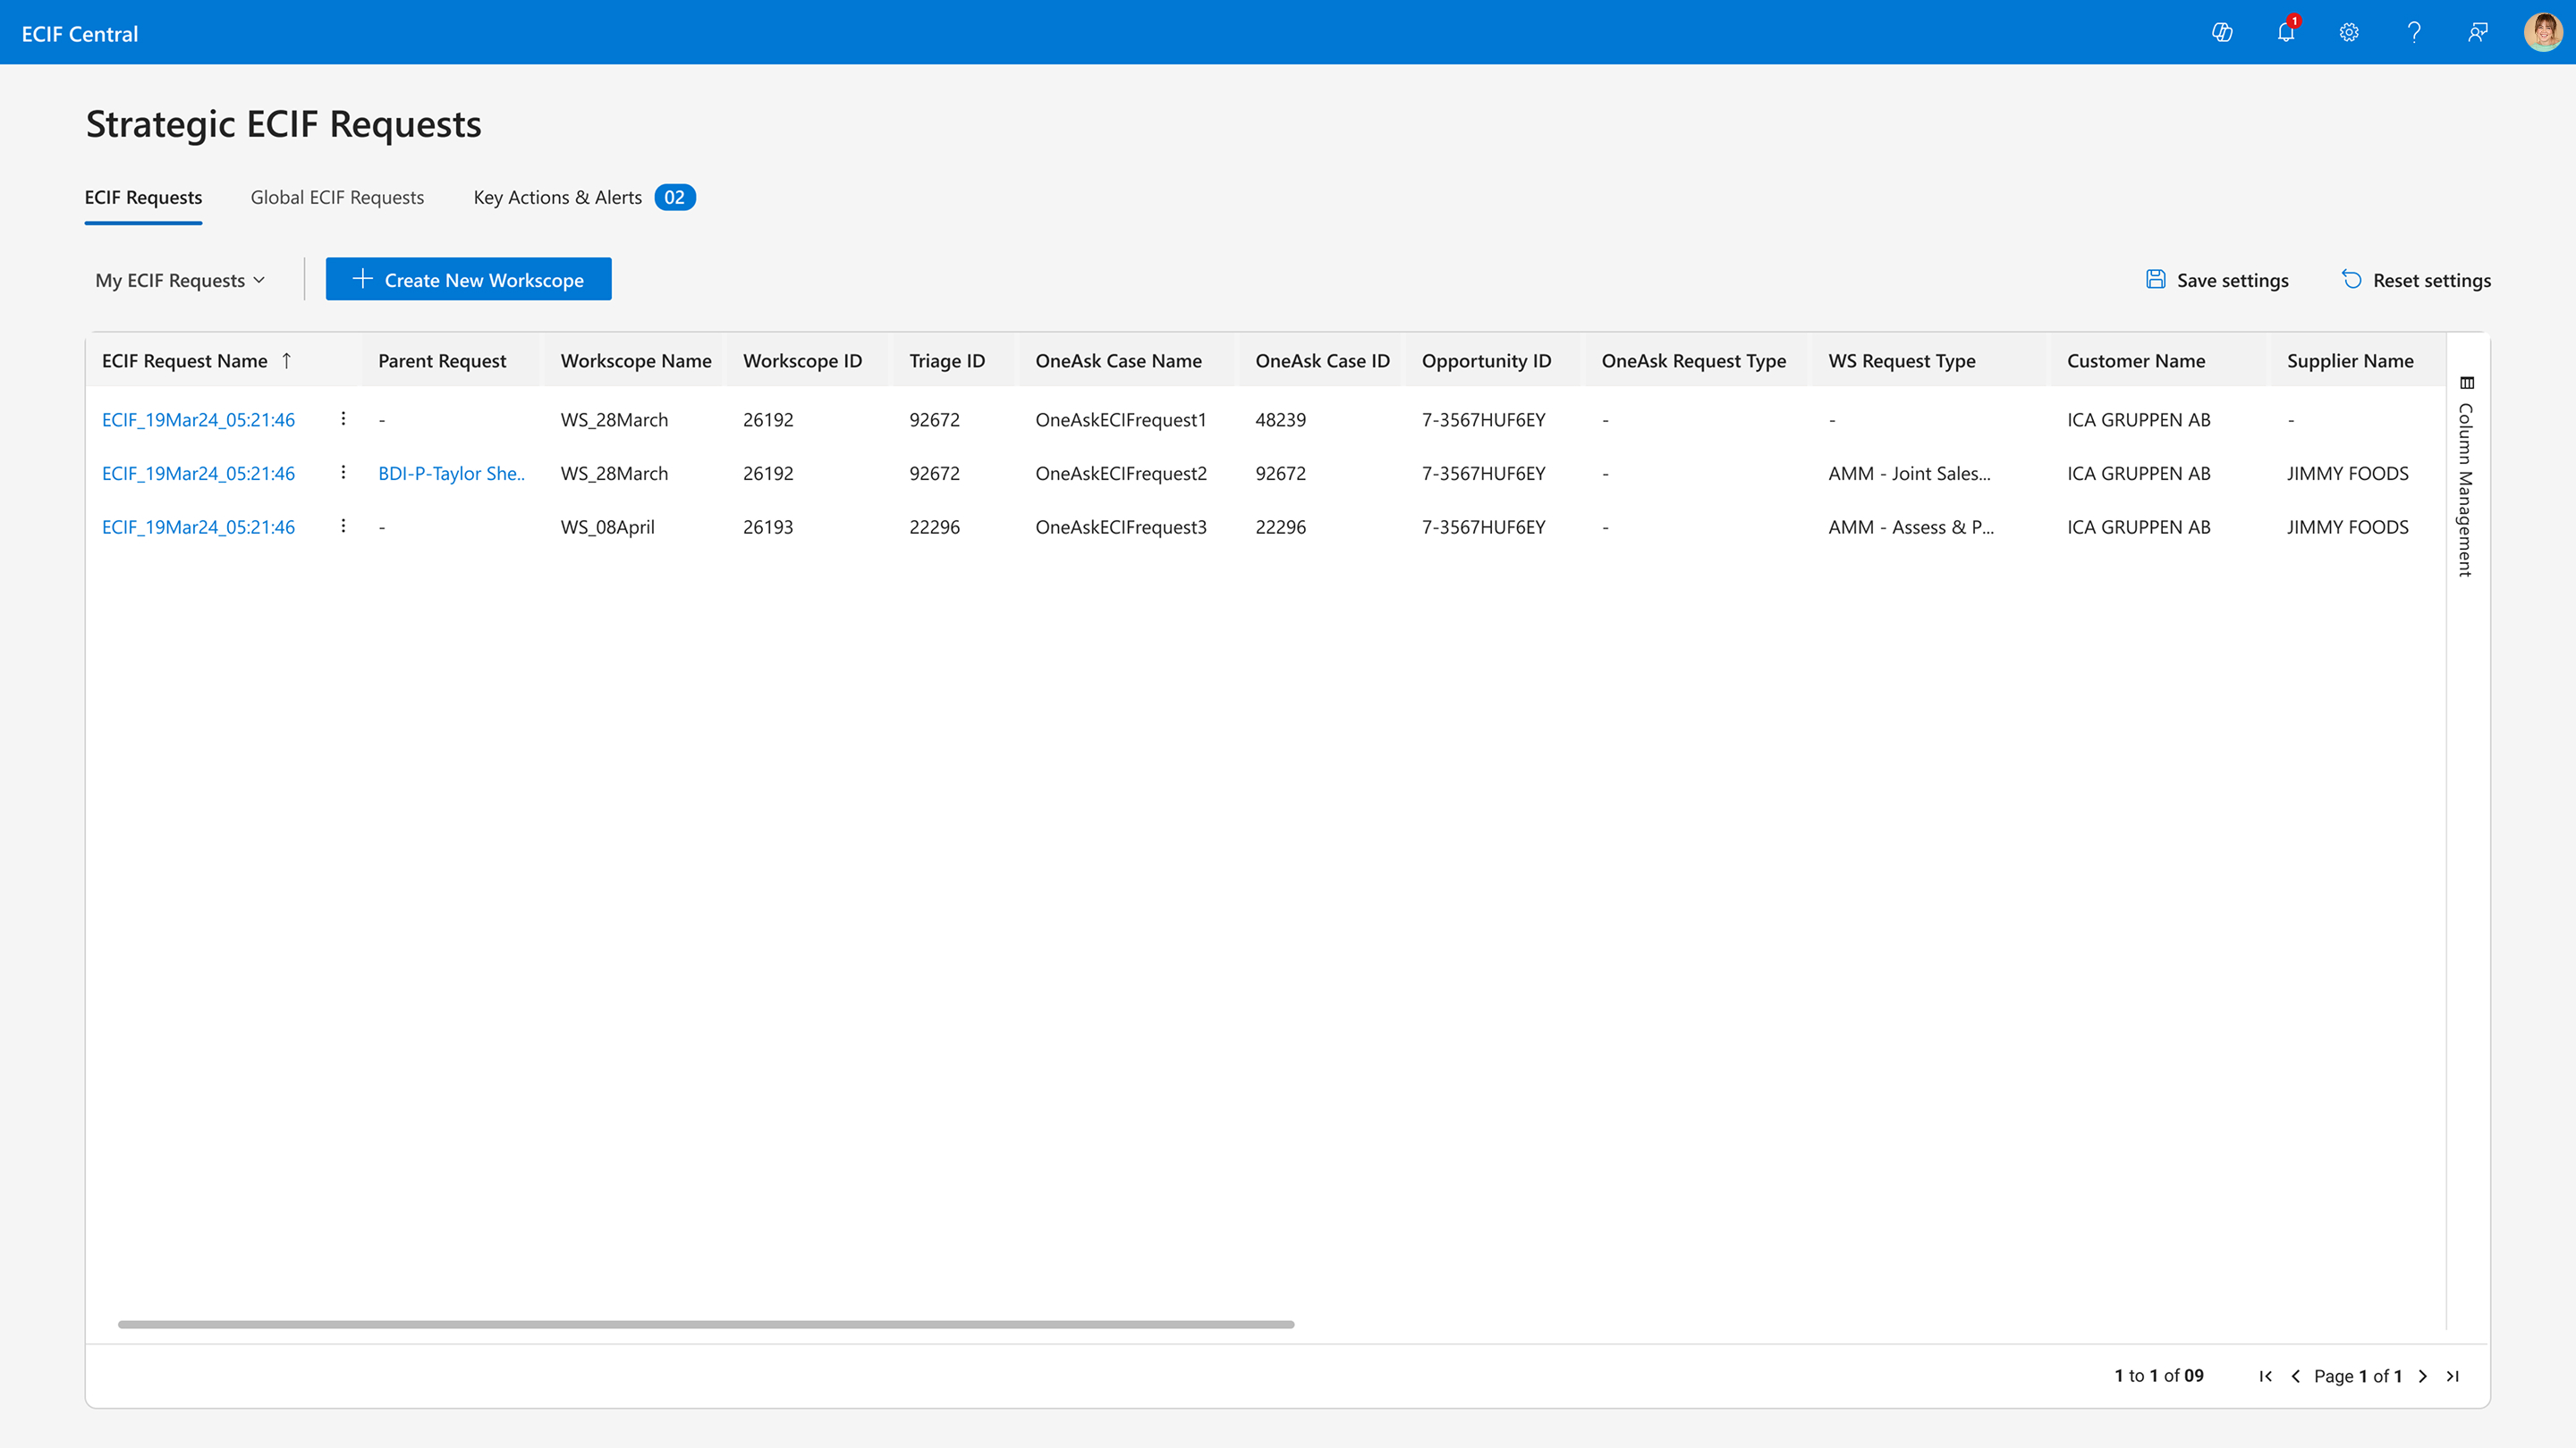Open the feedback person icon
The image size is (2576, 1448).
2477,33
